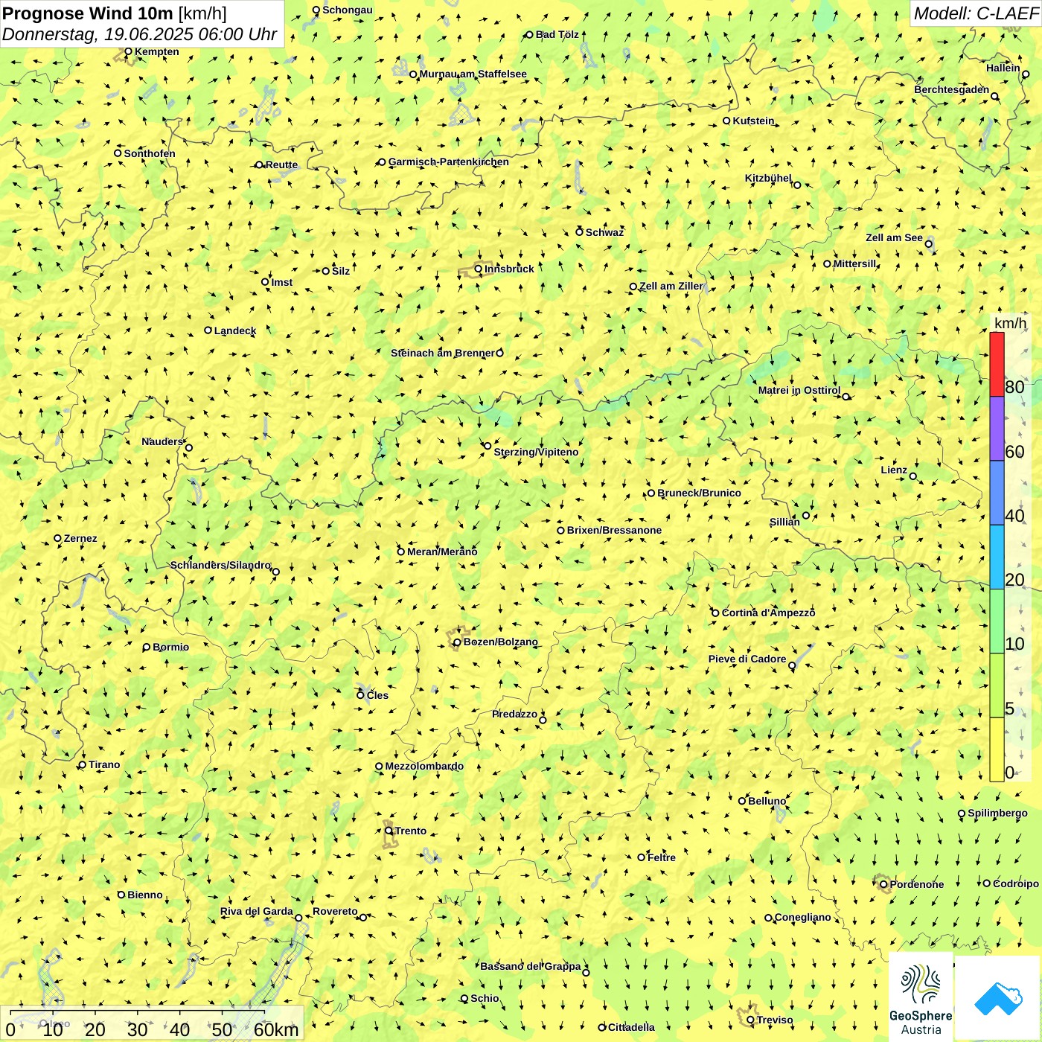Click the Landeck location marker
1042x1042 pixels.
208,330
